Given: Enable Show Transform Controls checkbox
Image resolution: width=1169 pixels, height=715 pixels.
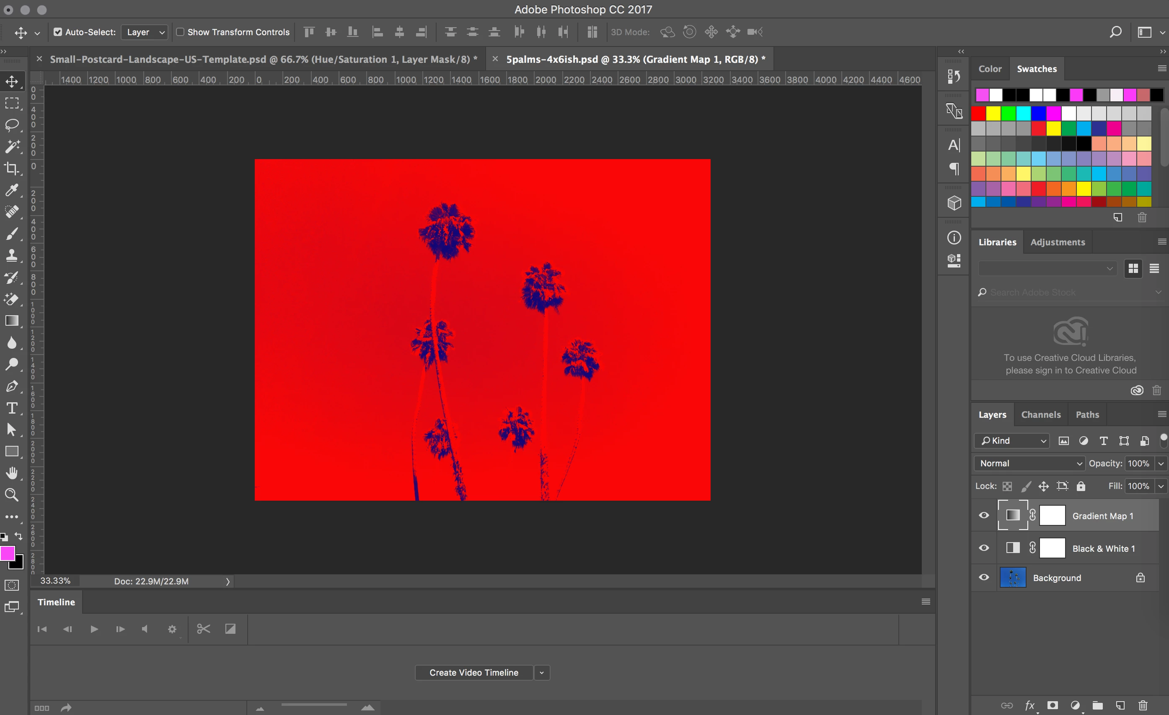Looking at the screenshot, I should (180, 32).
